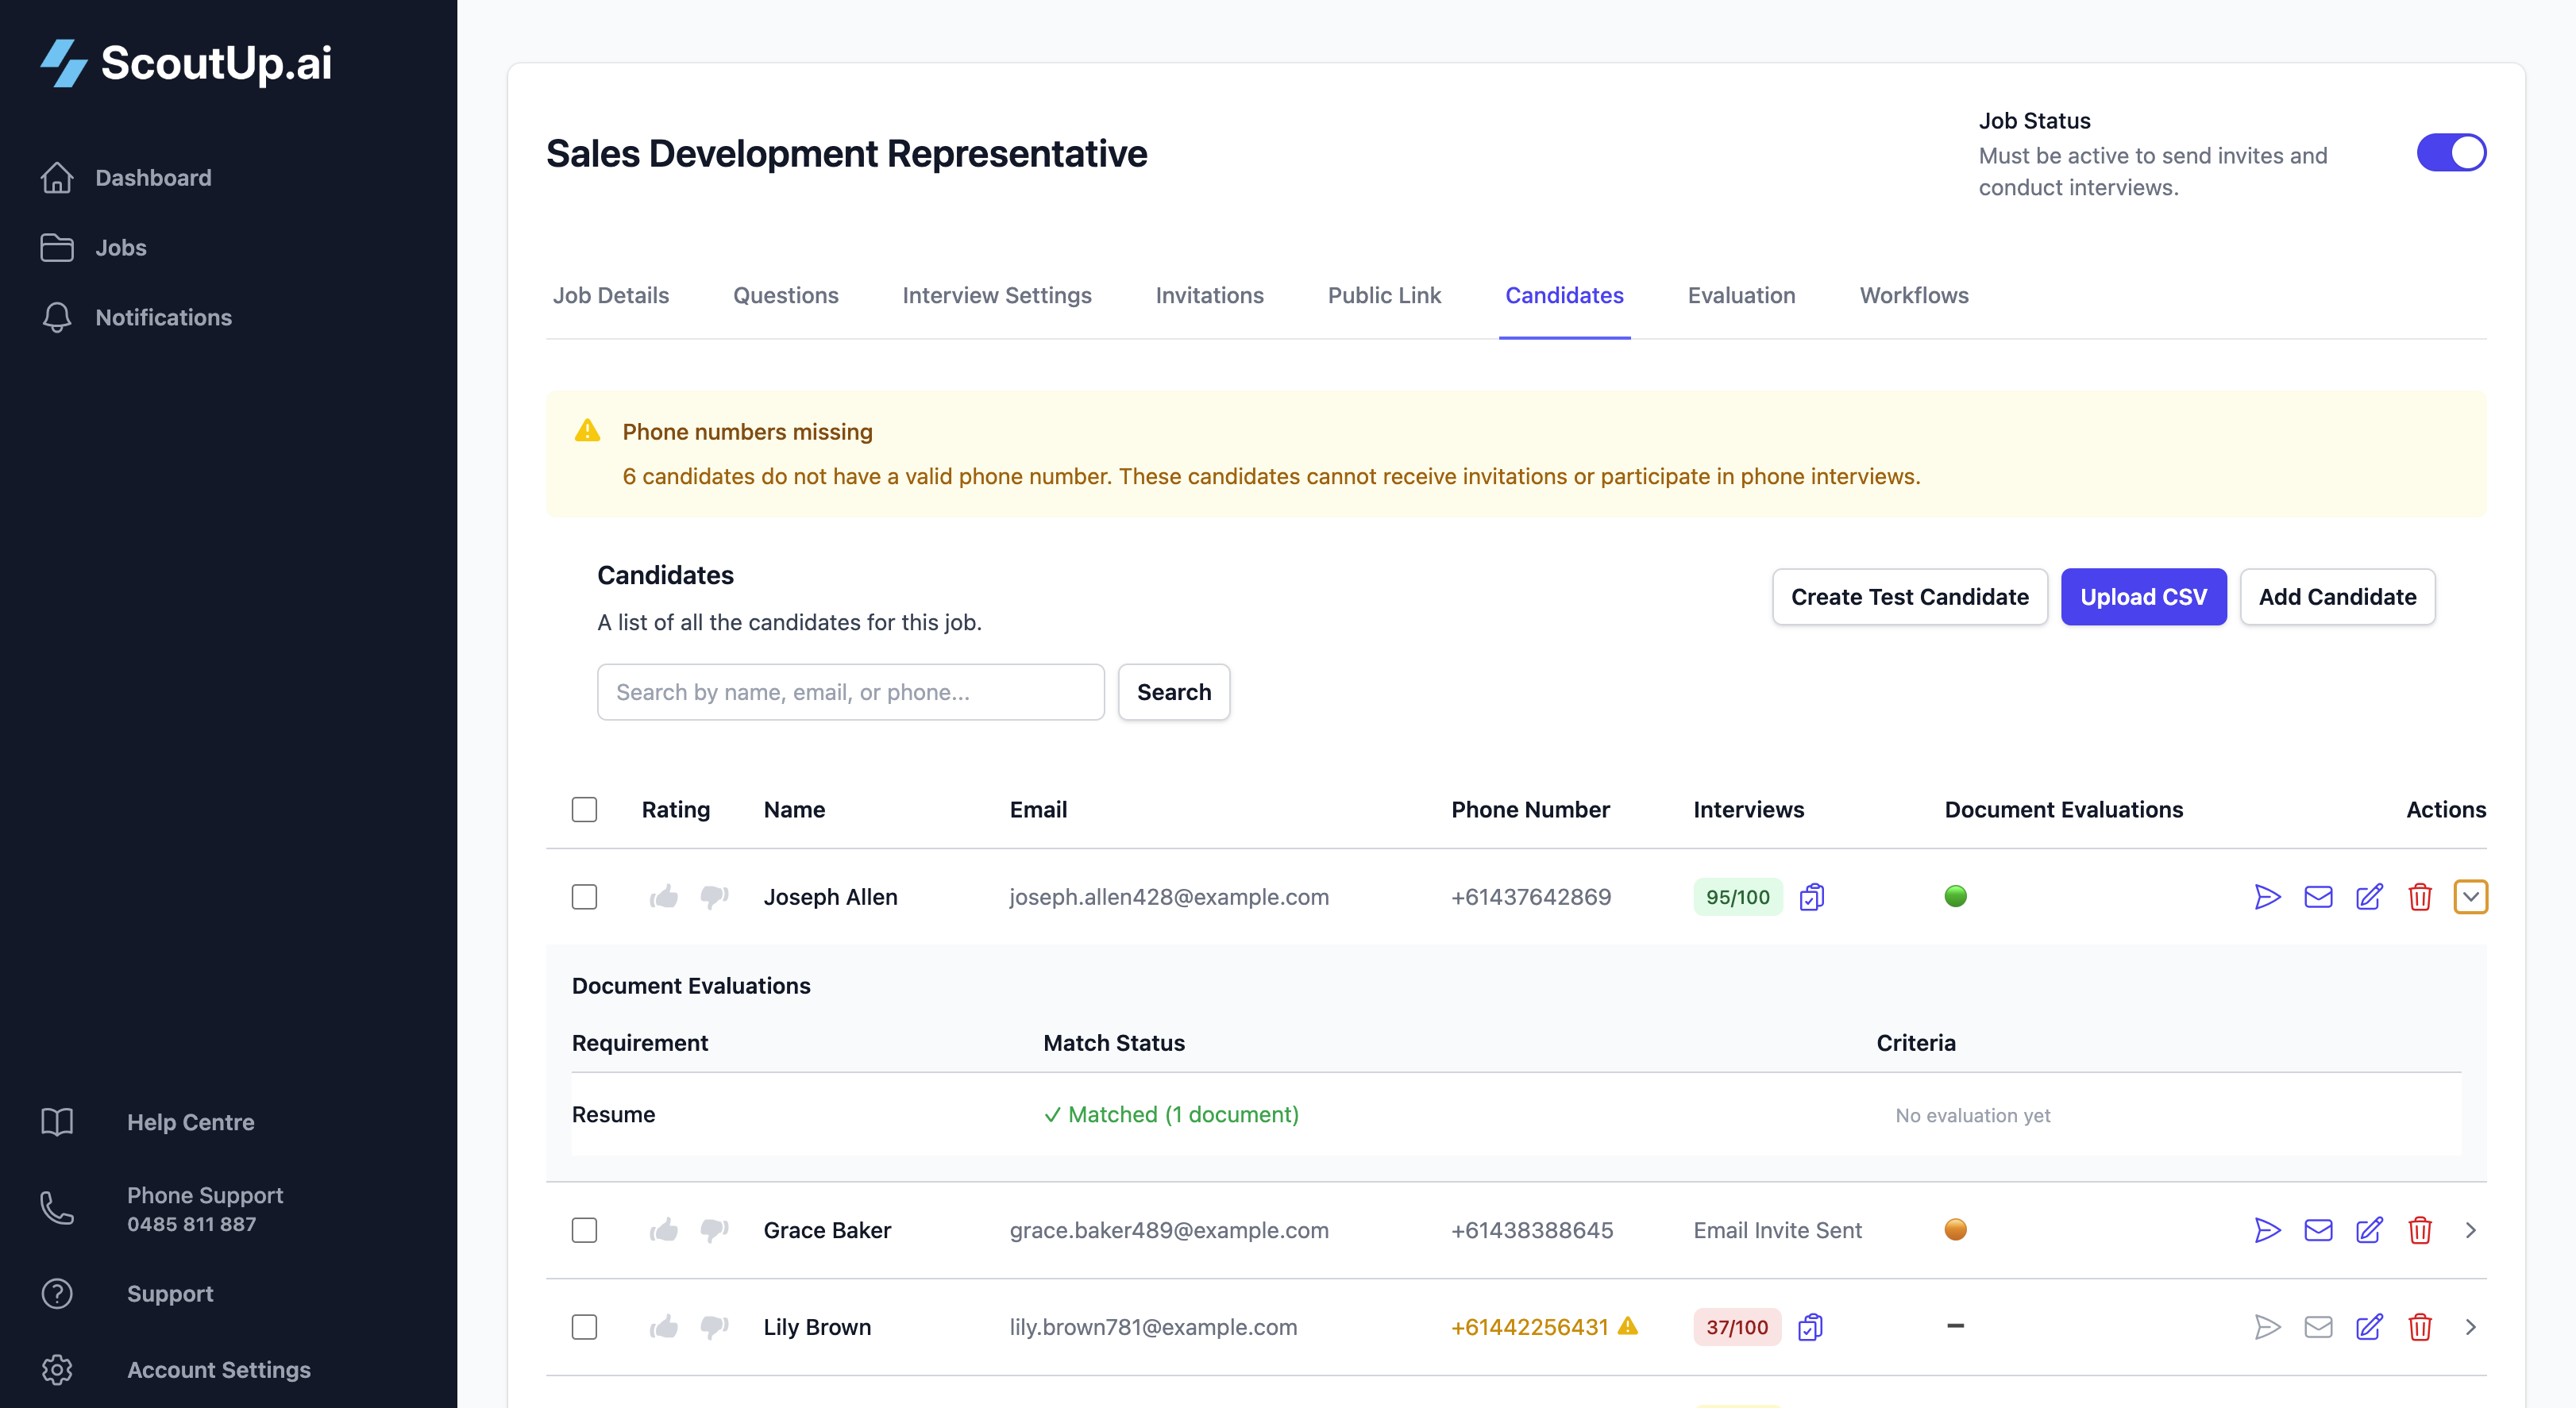Open interview report icon next to 95/100

tap(1811, 896)
